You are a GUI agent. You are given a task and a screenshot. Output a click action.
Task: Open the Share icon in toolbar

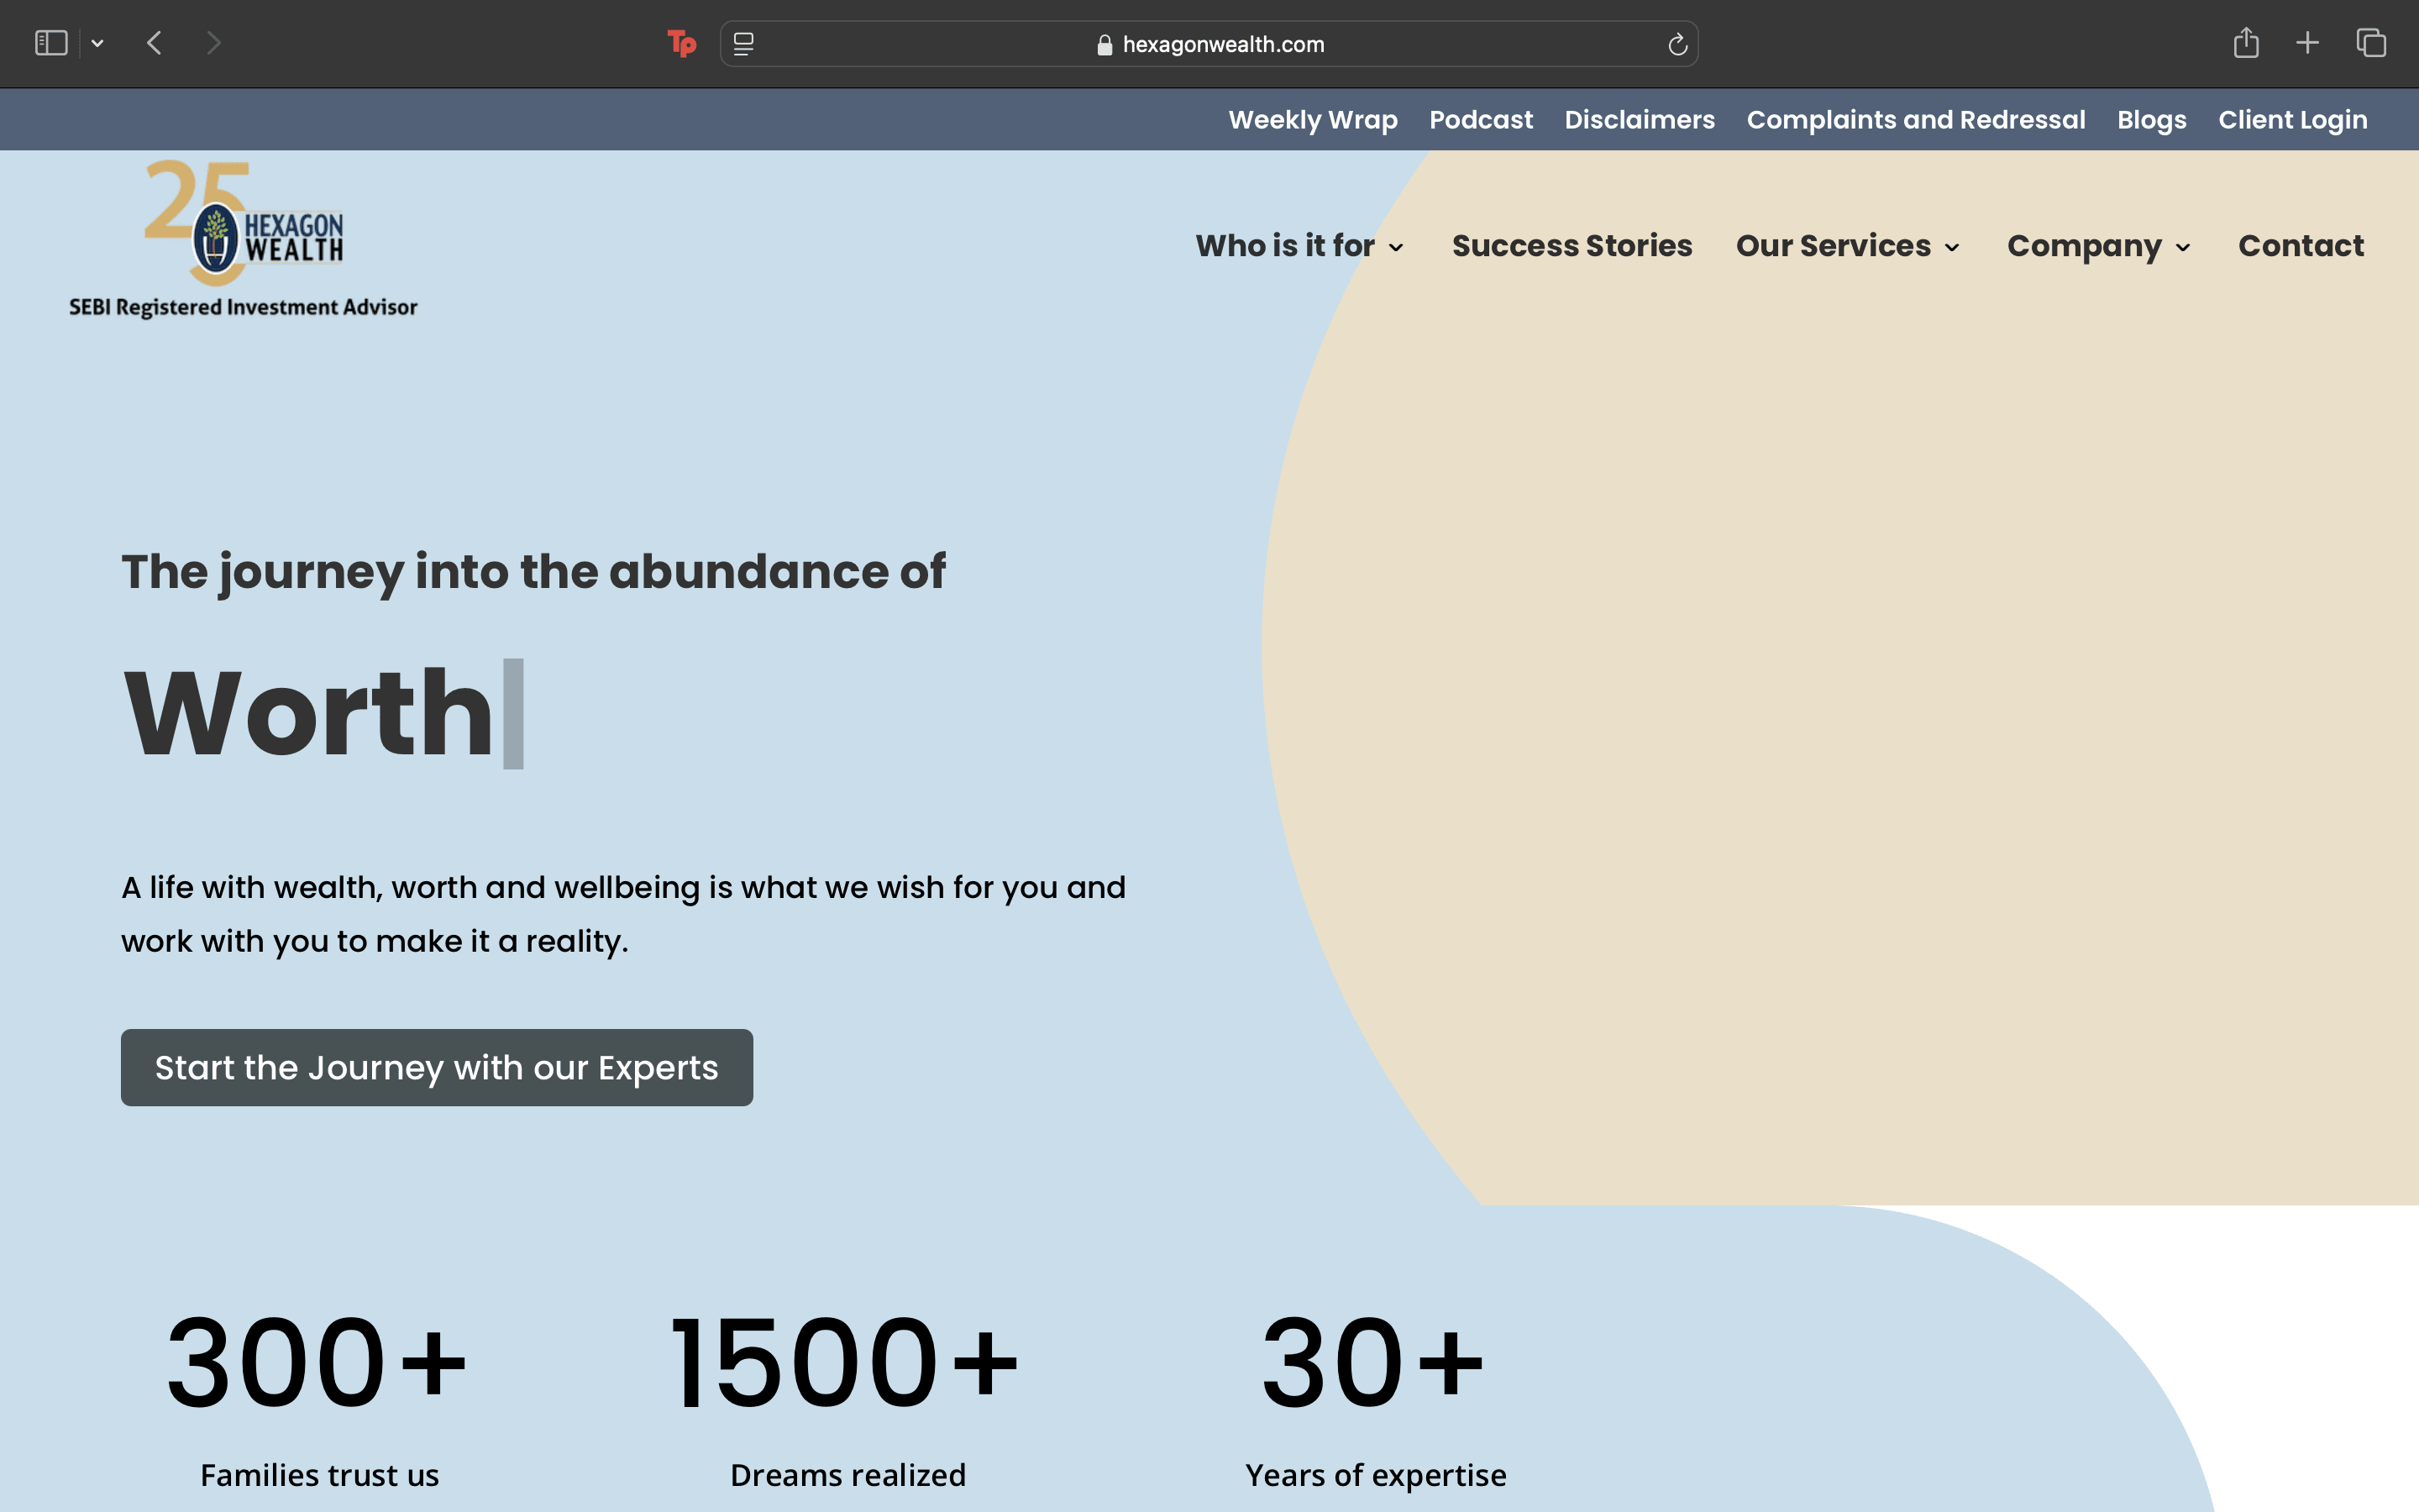click(2246, 43)
